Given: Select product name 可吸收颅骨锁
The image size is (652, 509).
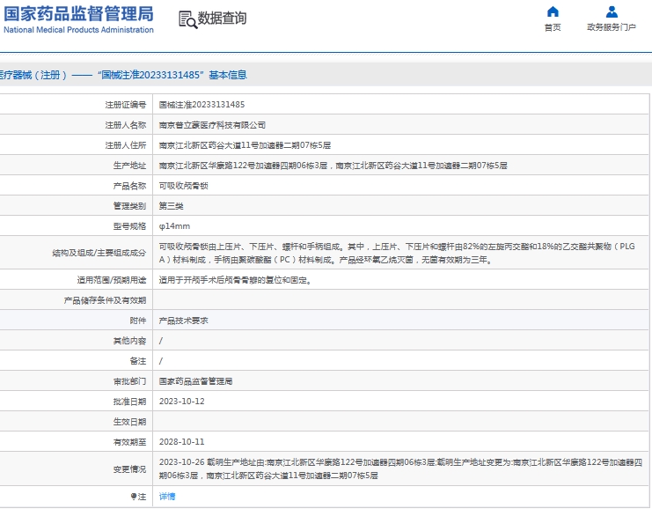Looking at the screenshot, I should 183,186.
